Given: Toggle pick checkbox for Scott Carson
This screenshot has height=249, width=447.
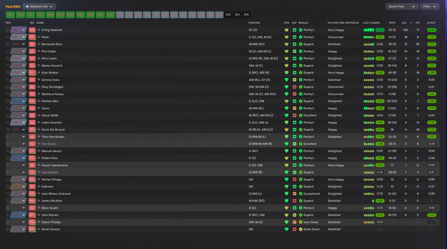Looking at the screenshot, I should click(8, 229).
